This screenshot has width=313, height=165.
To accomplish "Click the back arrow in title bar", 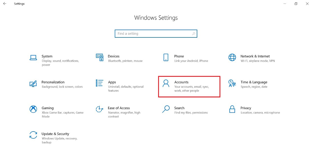I will click(5, 4).
